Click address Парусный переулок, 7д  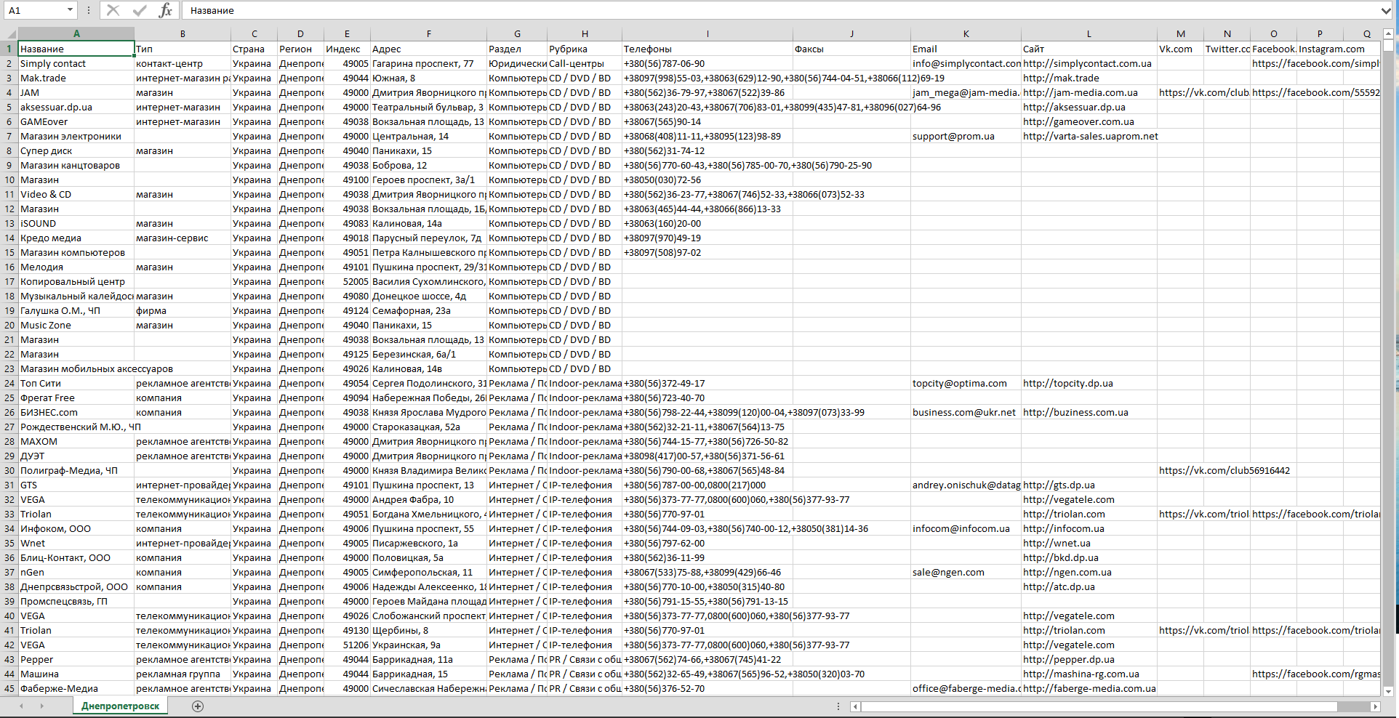pyautogui.click(x=427, y=238)
